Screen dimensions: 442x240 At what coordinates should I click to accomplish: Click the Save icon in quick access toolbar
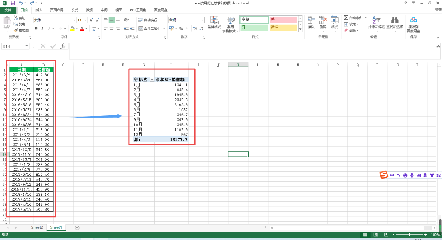pyautogui.click(x=13, y=3)
